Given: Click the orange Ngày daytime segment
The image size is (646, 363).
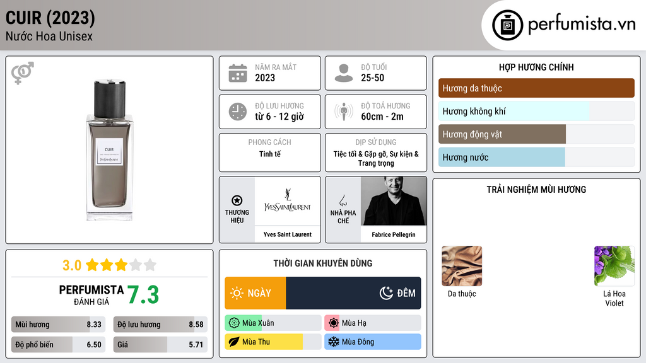Looking at the screenshot, I should [255, 293].
